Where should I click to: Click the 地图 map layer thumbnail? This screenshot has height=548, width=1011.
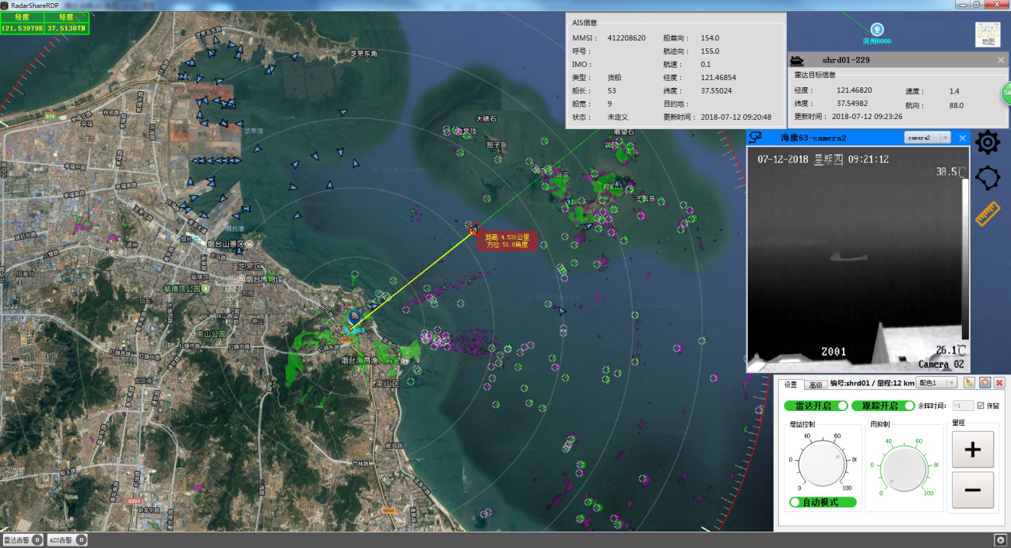[x=987, y=35]
